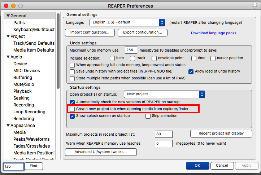The image size is (261, 175).
Task: Select Mute/Solo in the tree
Action: click(23, 84)
